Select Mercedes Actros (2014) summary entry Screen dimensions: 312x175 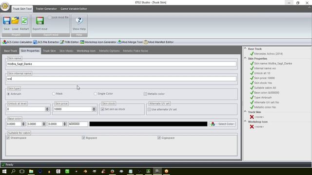click(268, 54)
